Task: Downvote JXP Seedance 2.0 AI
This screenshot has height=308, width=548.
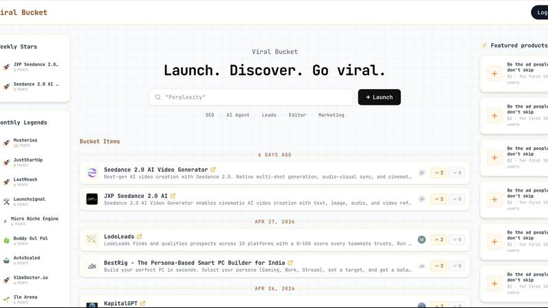Action: click(457, 199)
